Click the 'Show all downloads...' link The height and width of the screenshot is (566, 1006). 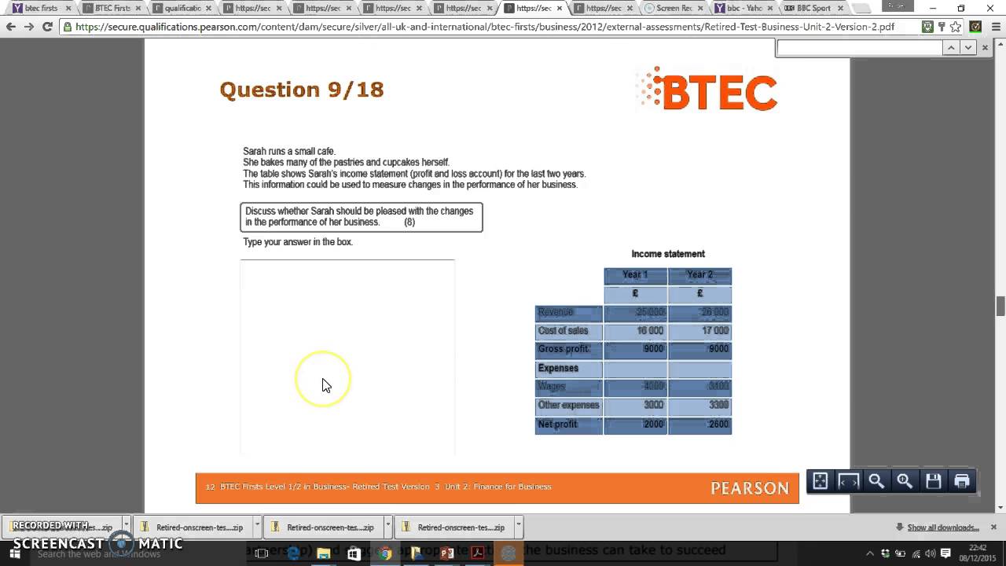[942, 527]
